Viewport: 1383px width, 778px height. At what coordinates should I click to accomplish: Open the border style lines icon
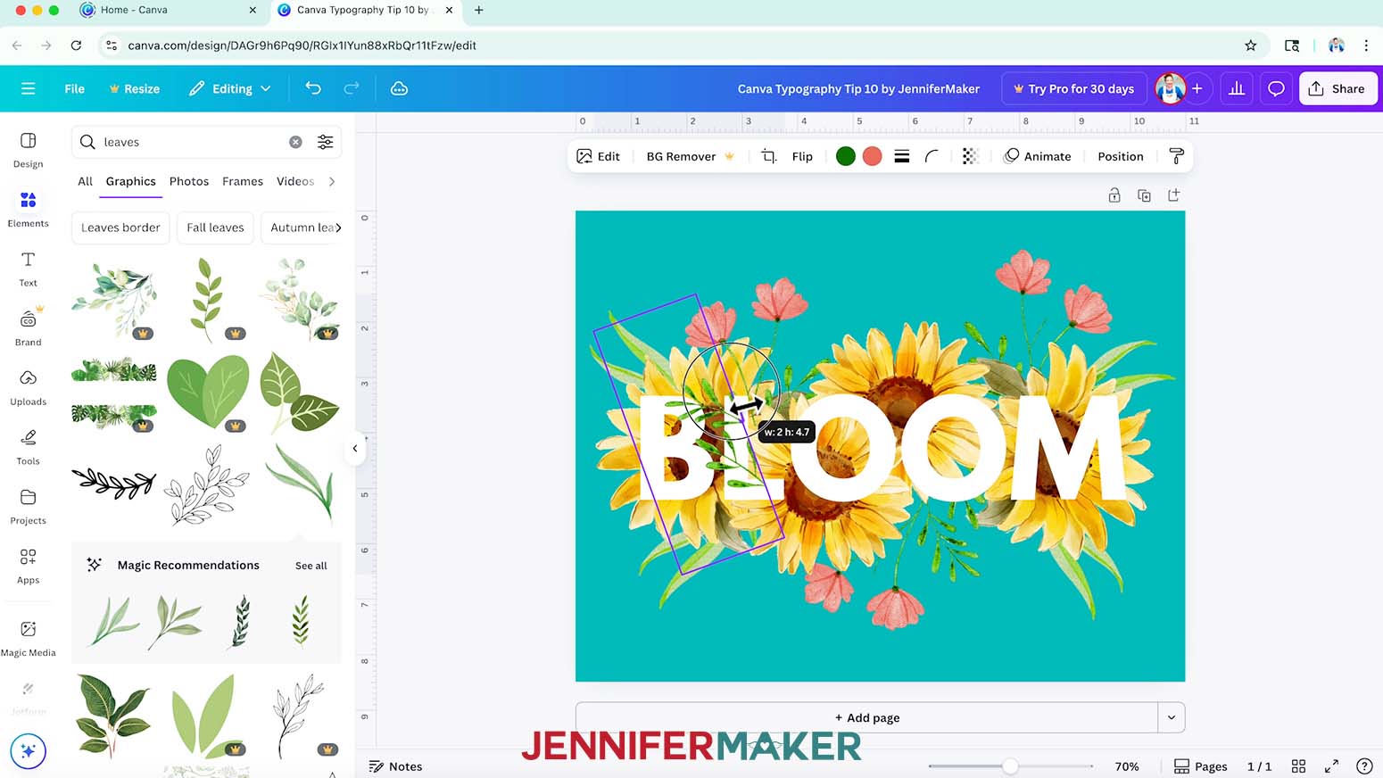click(x=902, y=156)
